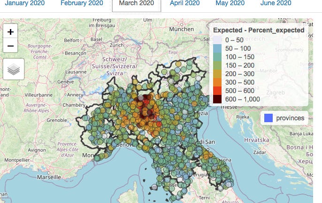This screenshot has height=203, width=322.
Task: Click the 100 – 150 legend swatch
Action: point(217,57)
